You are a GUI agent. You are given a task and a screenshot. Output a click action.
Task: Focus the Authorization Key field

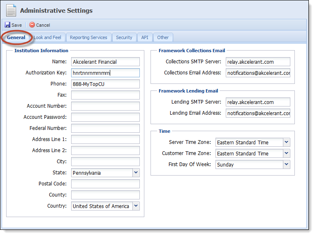[x=105, y=73]
